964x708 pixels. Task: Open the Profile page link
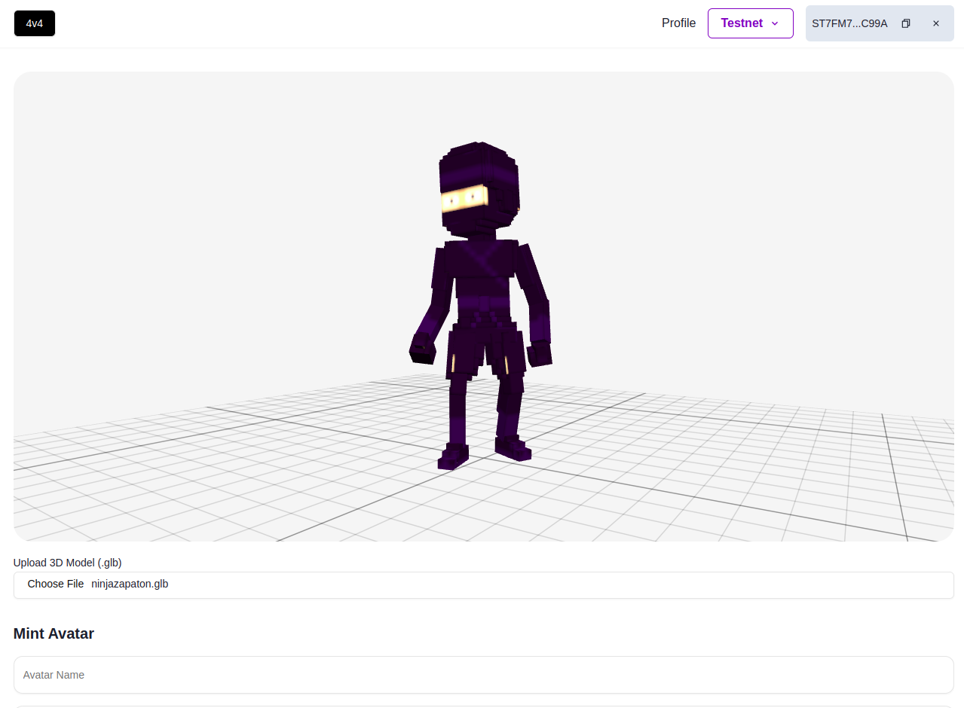678,23
